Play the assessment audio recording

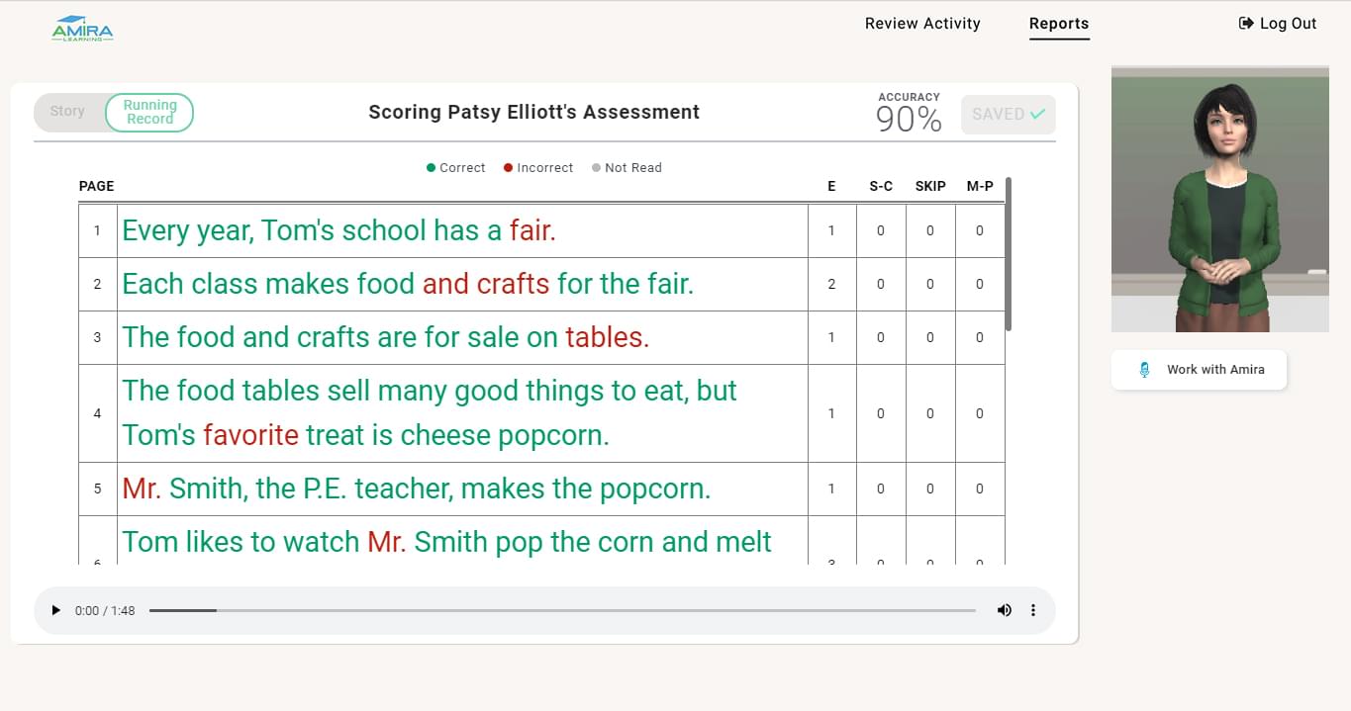[x=55, y=611]
